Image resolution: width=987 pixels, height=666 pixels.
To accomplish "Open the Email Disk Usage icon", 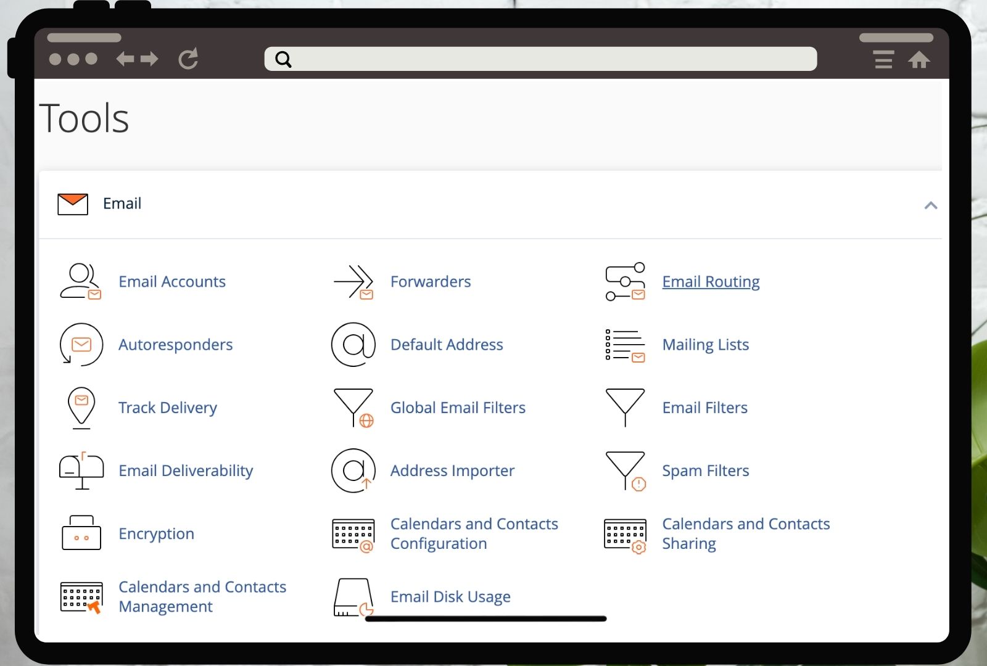I will (x=353, y=597).
